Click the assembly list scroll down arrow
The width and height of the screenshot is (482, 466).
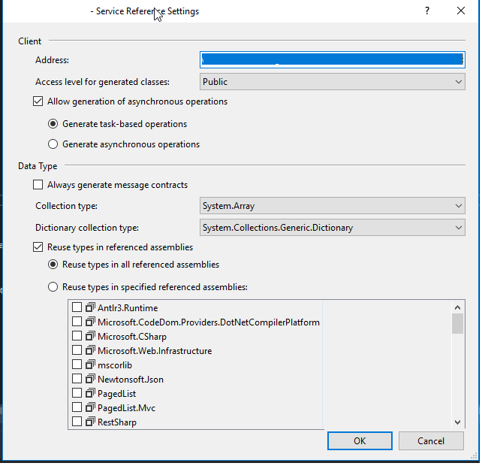click(457, 422)
